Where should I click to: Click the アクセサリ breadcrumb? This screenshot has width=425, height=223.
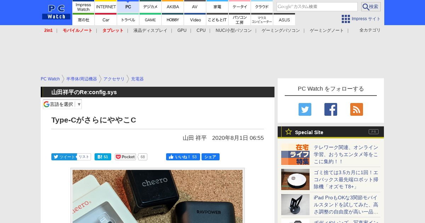click(114, 79)
